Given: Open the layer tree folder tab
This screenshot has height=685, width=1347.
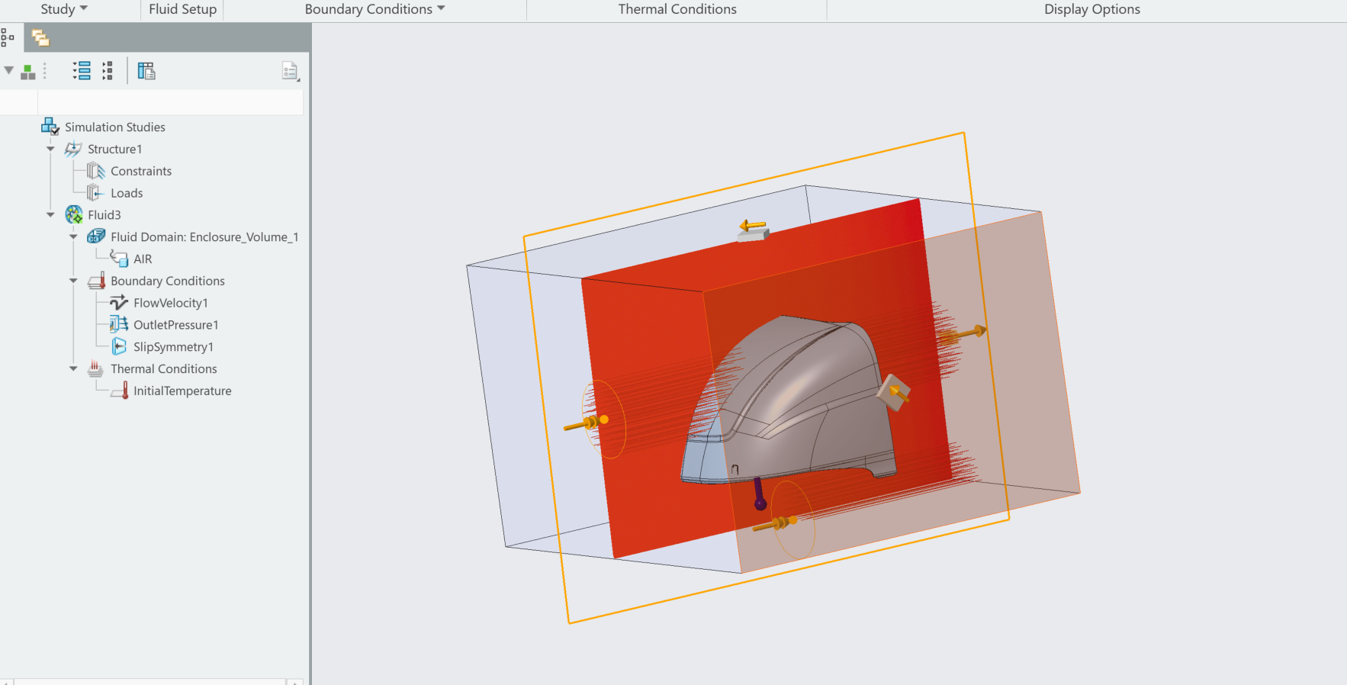Looking at the screenshot, I should (x=40, y=37).
